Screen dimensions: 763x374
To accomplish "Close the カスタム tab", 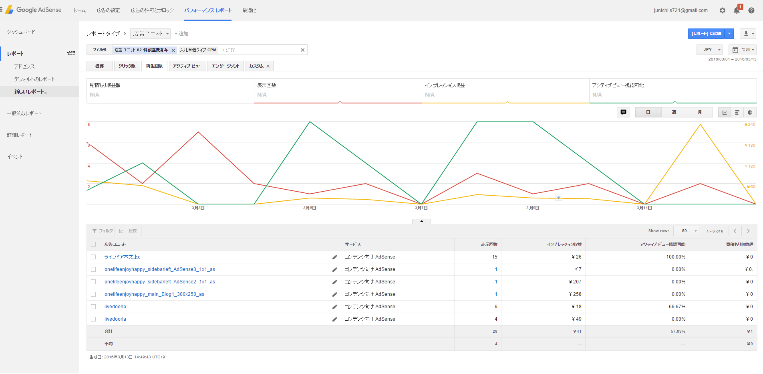I will click(268, 66).
